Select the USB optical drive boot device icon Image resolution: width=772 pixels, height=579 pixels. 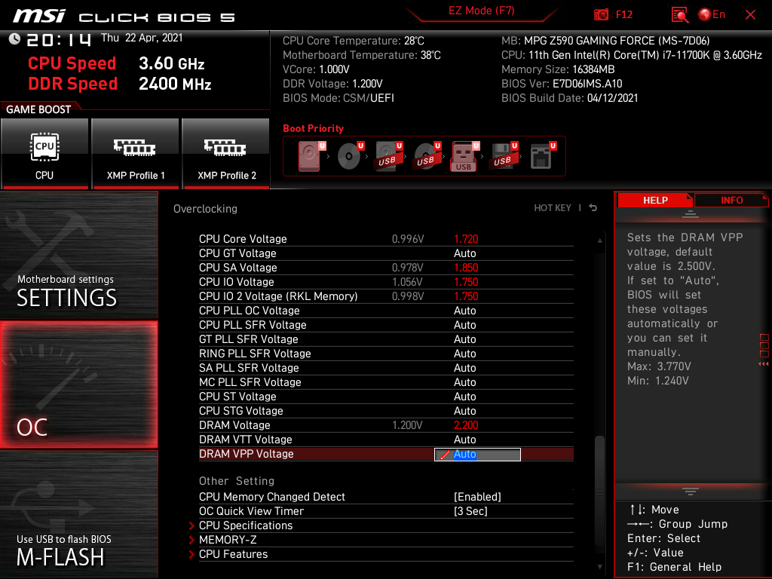(x=427, y=156)
